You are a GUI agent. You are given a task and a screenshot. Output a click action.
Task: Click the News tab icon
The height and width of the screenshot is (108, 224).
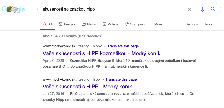pyautogui.click(x=84, y=24)
